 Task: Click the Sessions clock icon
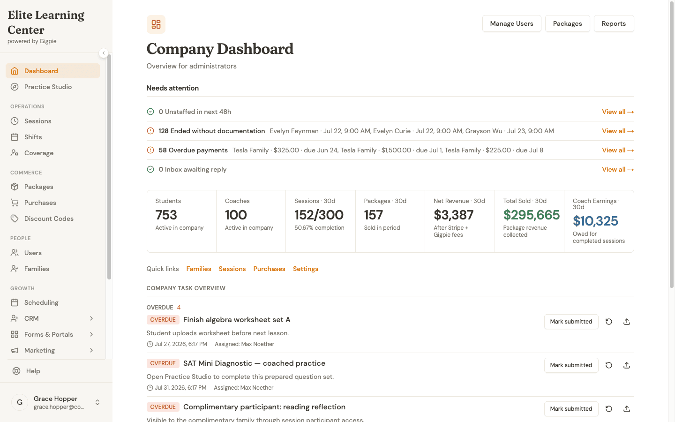[15, 121]
